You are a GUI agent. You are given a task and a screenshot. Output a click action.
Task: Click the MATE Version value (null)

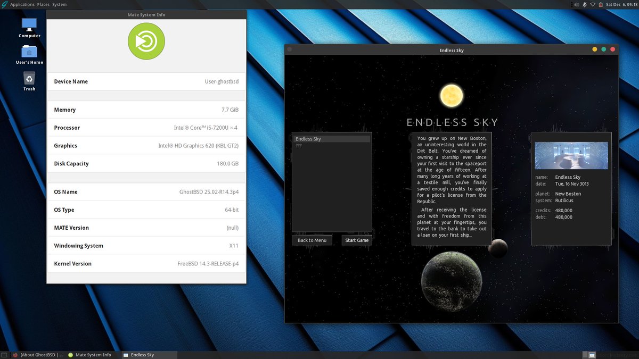233,228
